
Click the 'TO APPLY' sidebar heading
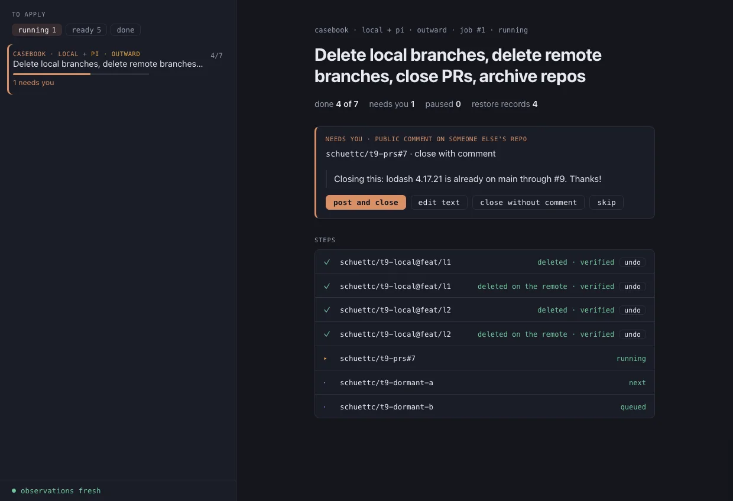pyautogui.click(x=28, y=14)
